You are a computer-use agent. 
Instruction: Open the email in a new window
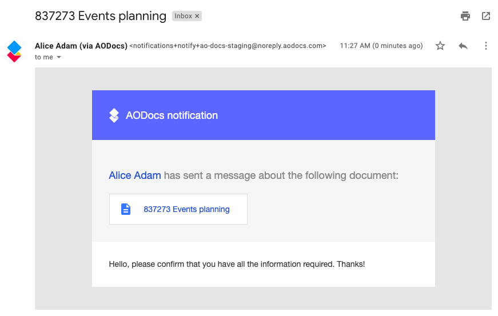click(486, 16)
